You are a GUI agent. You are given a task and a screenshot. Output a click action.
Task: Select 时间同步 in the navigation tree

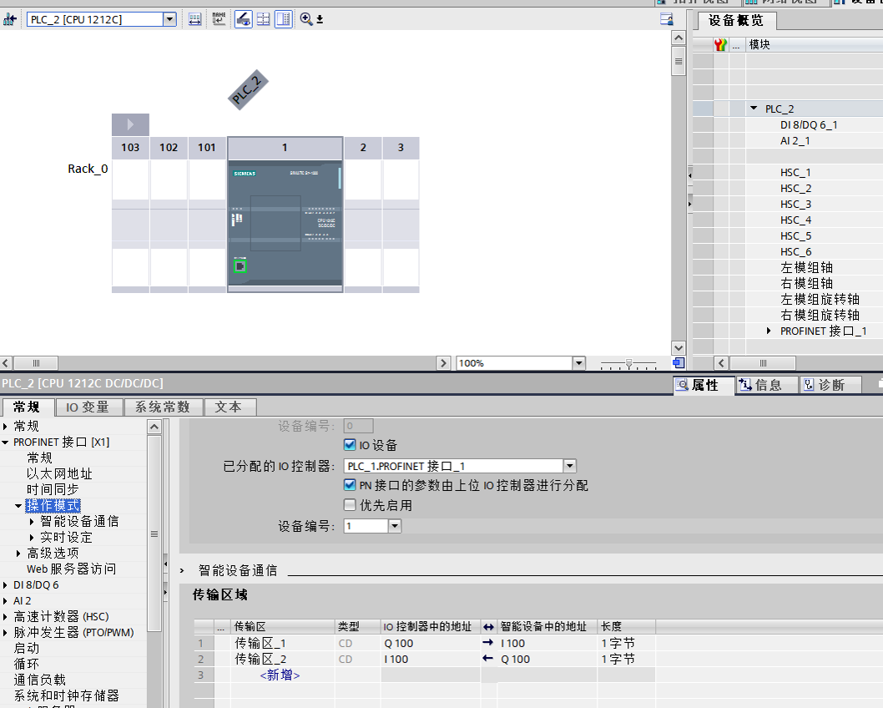pos(53,489)
